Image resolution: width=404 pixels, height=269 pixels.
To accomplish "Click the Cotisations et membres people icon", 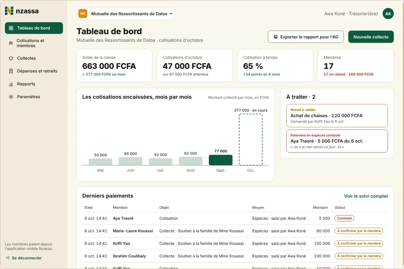I will [x=11, y=43].
